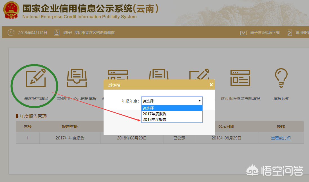Click the electronic license download arrow icon
The image size is (309, 182).
[x=243, y=32]
